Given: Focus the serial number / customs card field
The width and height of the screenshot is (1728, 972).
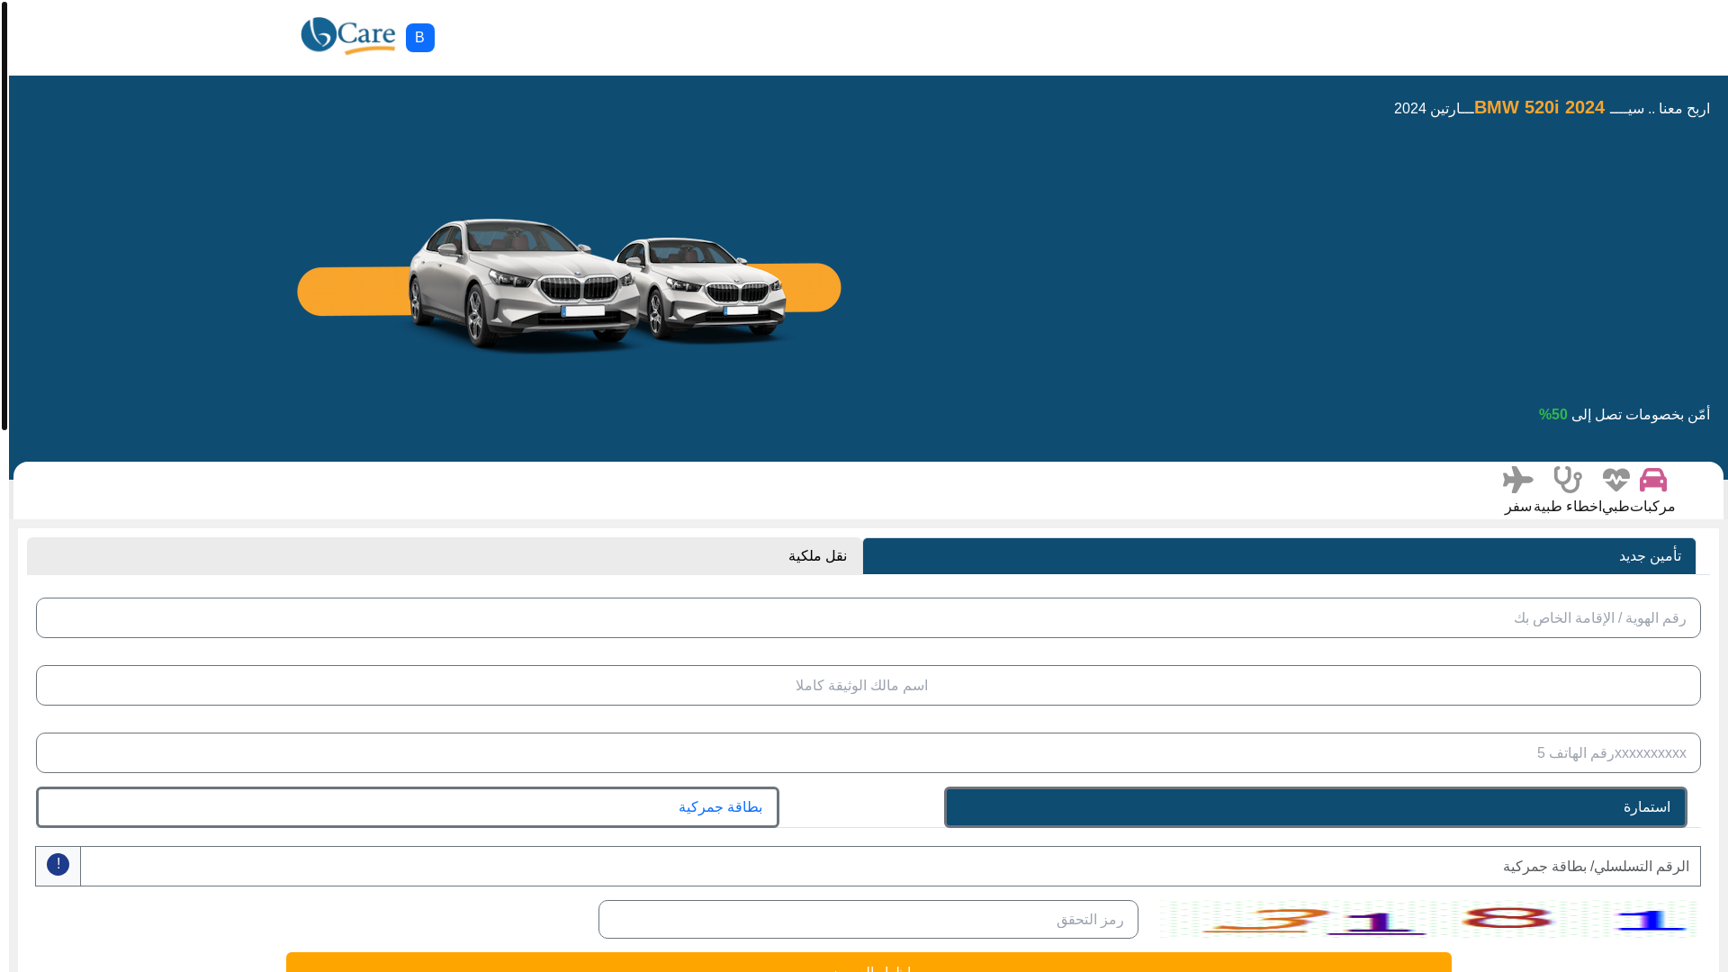Looking at the screenshot, I should pyautogui.click(x=890, y=867).
